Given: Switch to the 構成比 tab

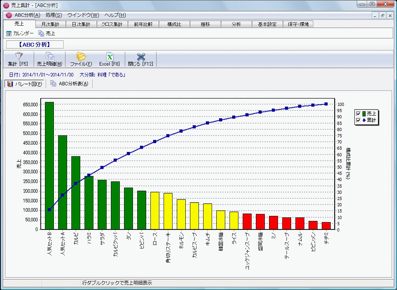Looking at the screenshot, I should 174,24.
